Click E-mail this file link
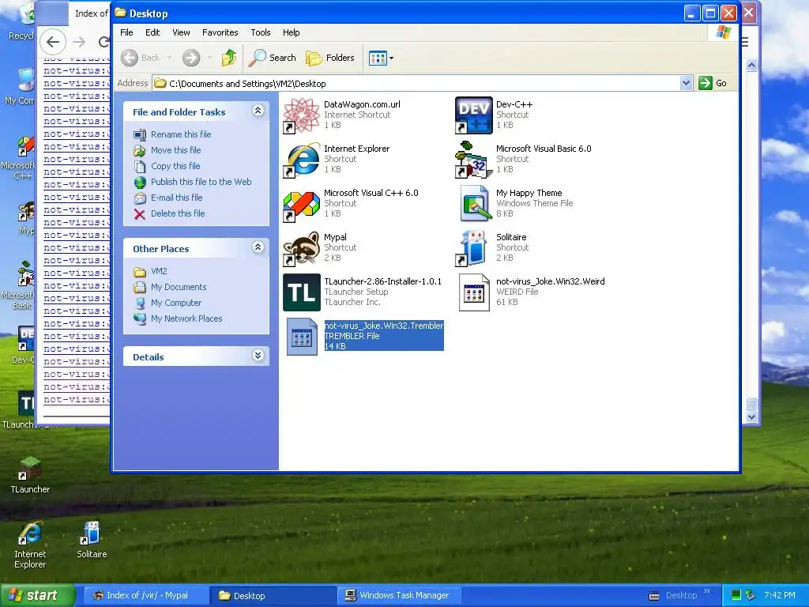Image resolution: width=809 pixels, height=607 pixels. (176, 198)
